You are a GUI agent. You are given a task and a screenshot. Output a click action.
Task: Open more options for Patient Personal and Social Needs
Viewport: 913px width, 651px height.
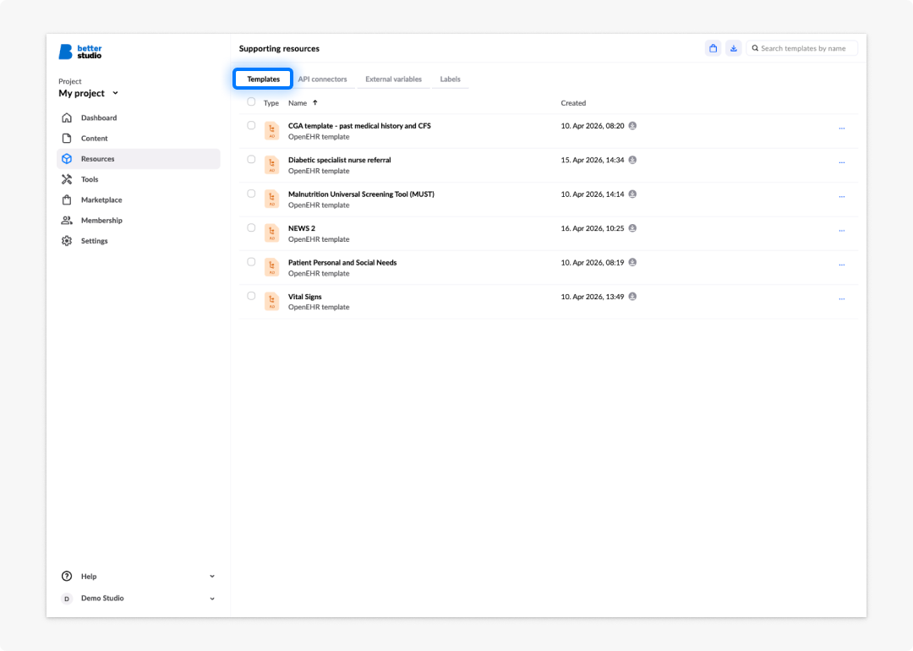(842, 265)
